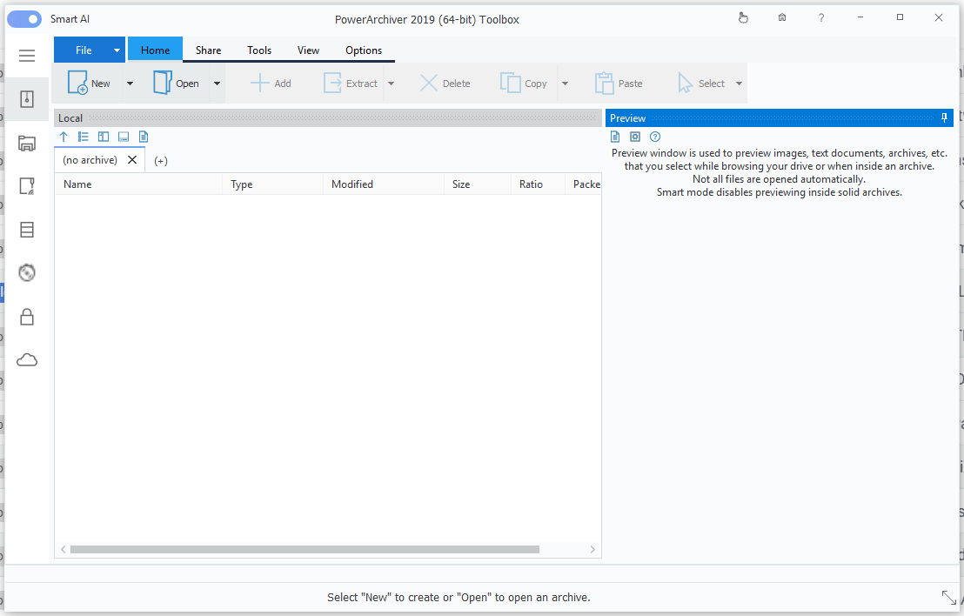Open the padlock Encryption sidebar icon
The image size is (964, 616).
[26, 317]
